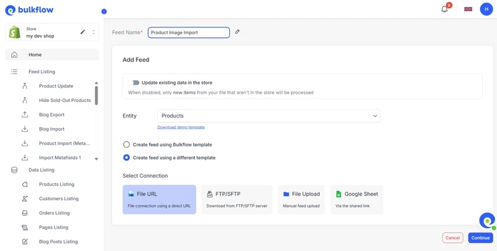Click feed list scroll up arrow
Viewport: 497px width, 251px height.
[x=96, y=83]
